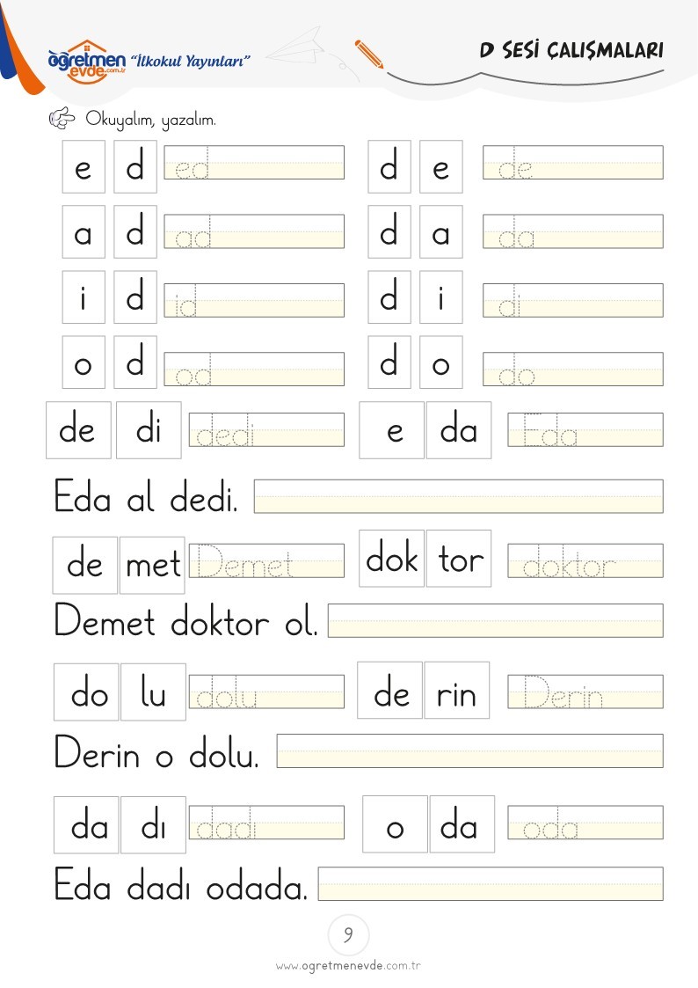Select the 'lu' syllable box
The width and height of the screenshot is (698, 988).
[x=153, y=692]
